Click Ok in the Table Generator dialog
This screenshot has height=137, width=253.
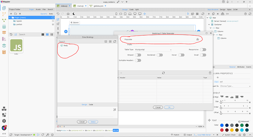coord(169,107)
